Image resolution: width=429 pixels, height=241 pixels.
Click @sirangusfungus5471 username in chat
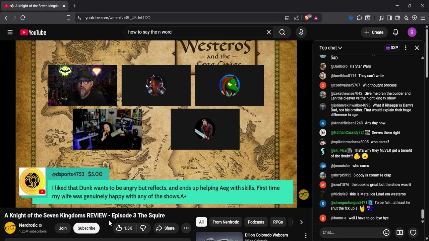(x=349, y=203)
